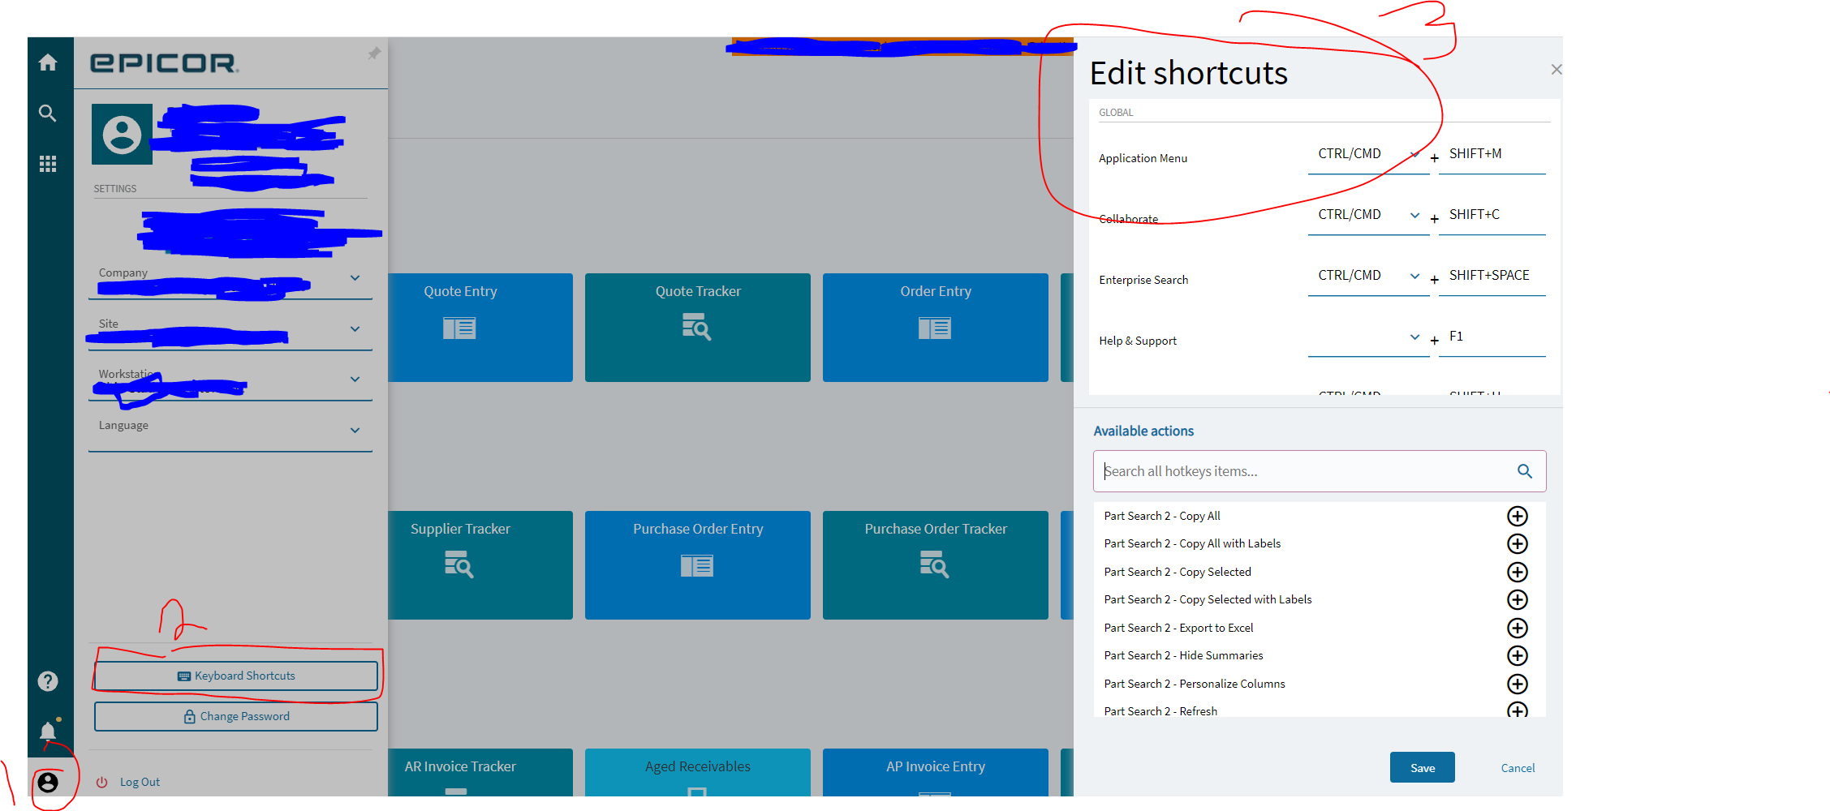The image size is (1830, 811).
Task: Expand the Language dropdown
Action: click(x=355, y=431)
